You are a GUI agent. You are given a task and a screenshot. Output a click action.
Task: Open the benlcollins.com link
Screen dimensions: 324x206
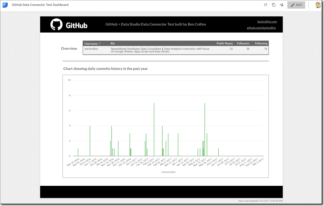pyautogui.click(x=267, y=22)
